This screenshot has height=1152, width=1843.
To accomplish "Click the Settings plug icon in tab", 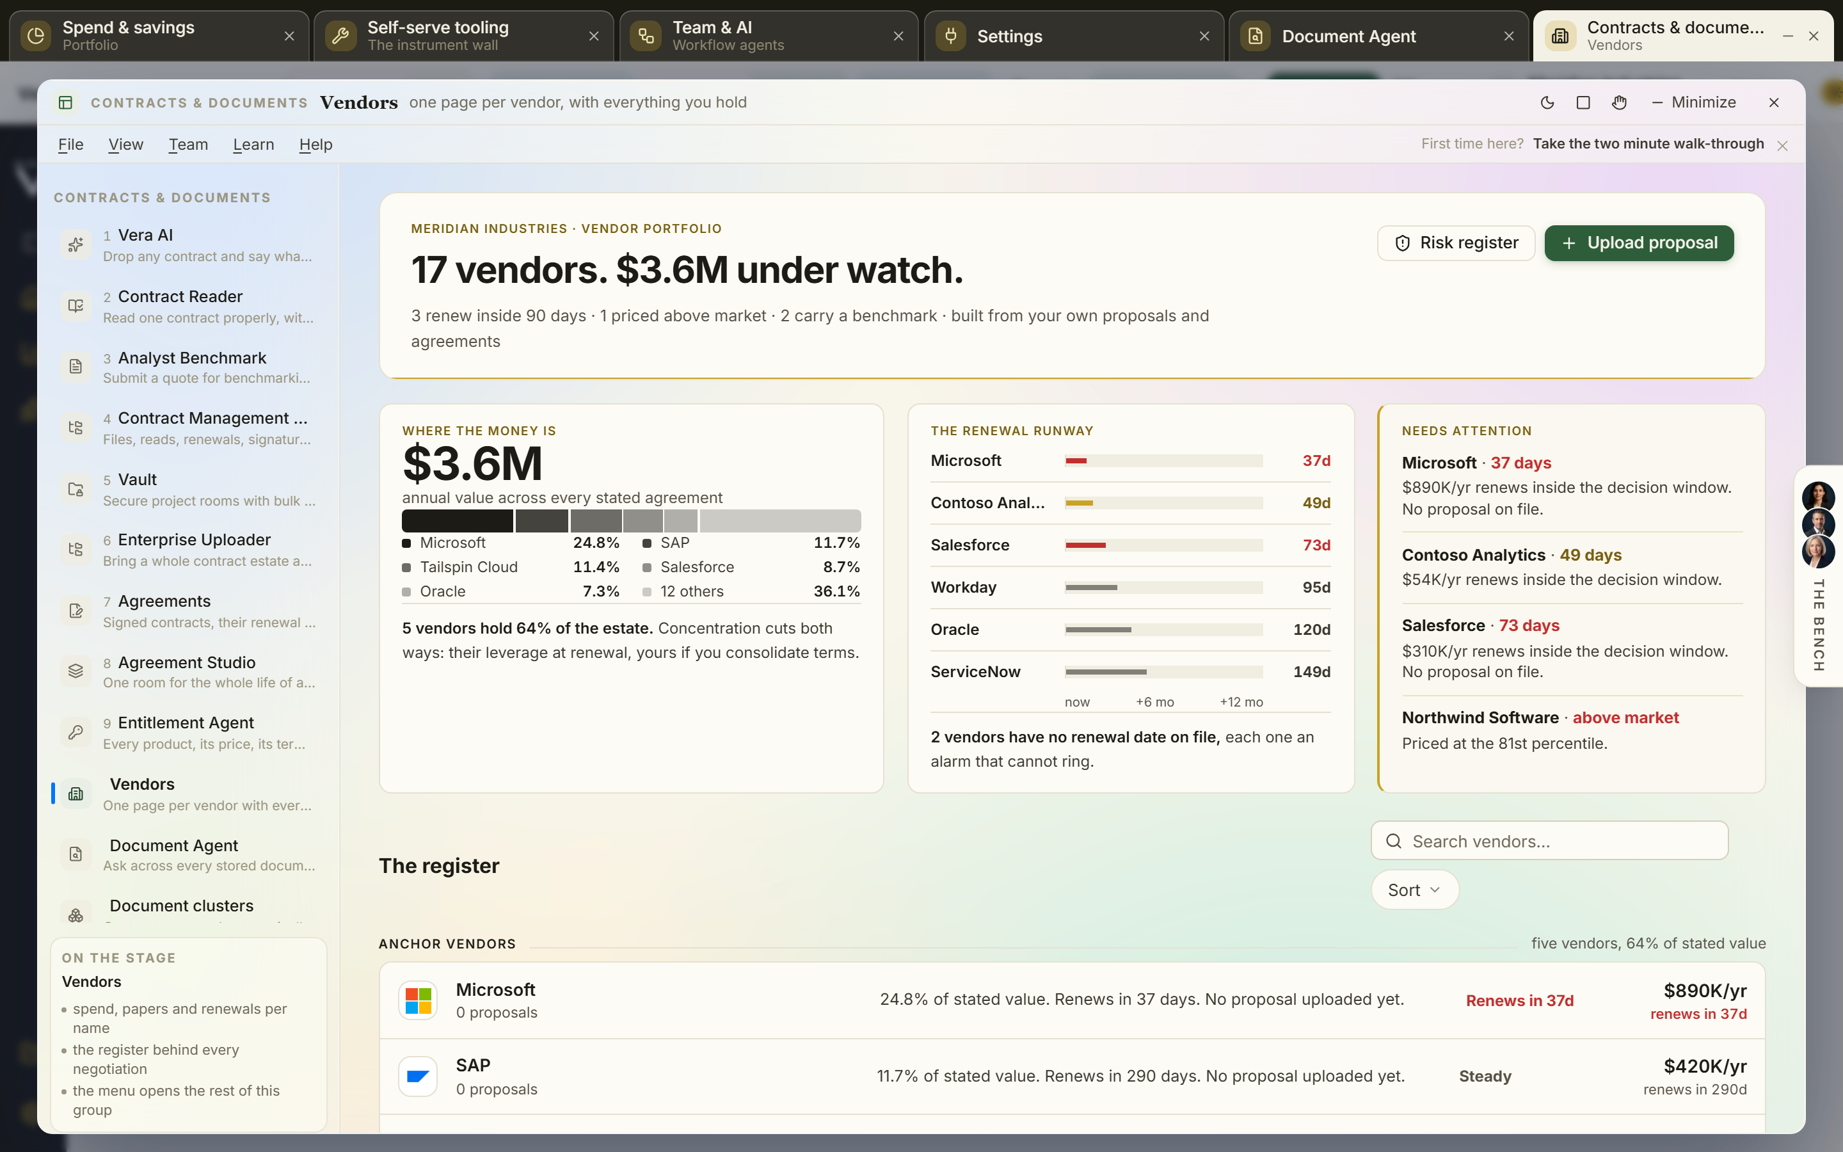I will point(950,36).
